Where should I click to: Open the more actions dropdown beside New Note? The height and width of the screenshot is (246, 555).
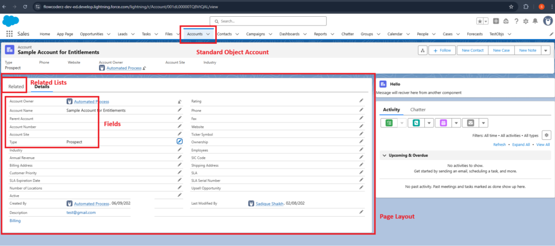point(545,50)
